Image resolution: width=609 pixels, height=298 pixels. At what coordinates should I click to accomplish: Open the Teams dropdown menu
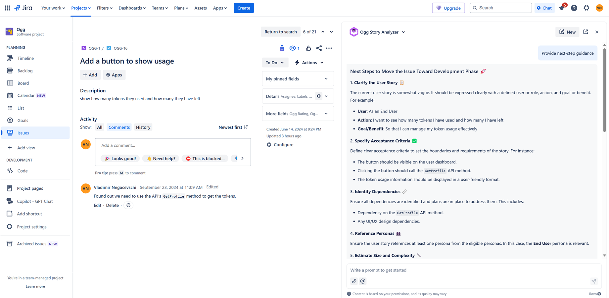click(x=160, y=8)
